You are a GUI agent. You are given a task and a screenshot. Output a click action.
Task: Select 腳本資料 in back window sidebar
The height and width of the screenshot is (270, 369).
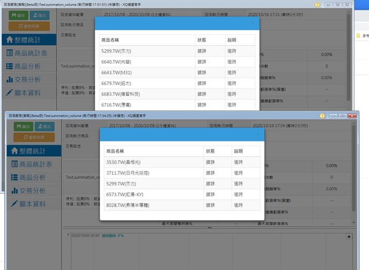[29, 93]
